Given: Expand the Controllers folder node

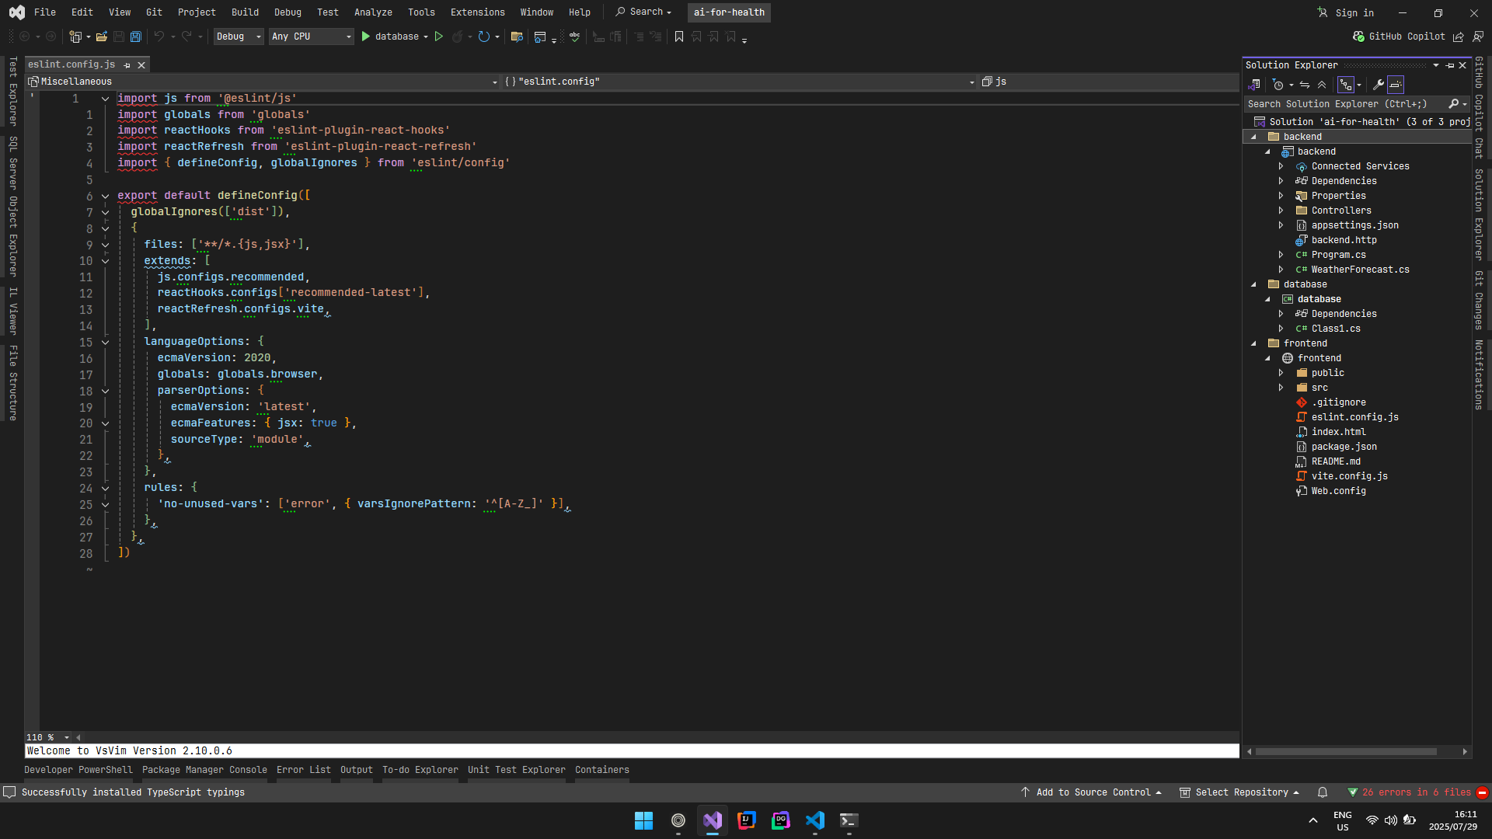Looking at the screenshot, I should coord(1281,211).
